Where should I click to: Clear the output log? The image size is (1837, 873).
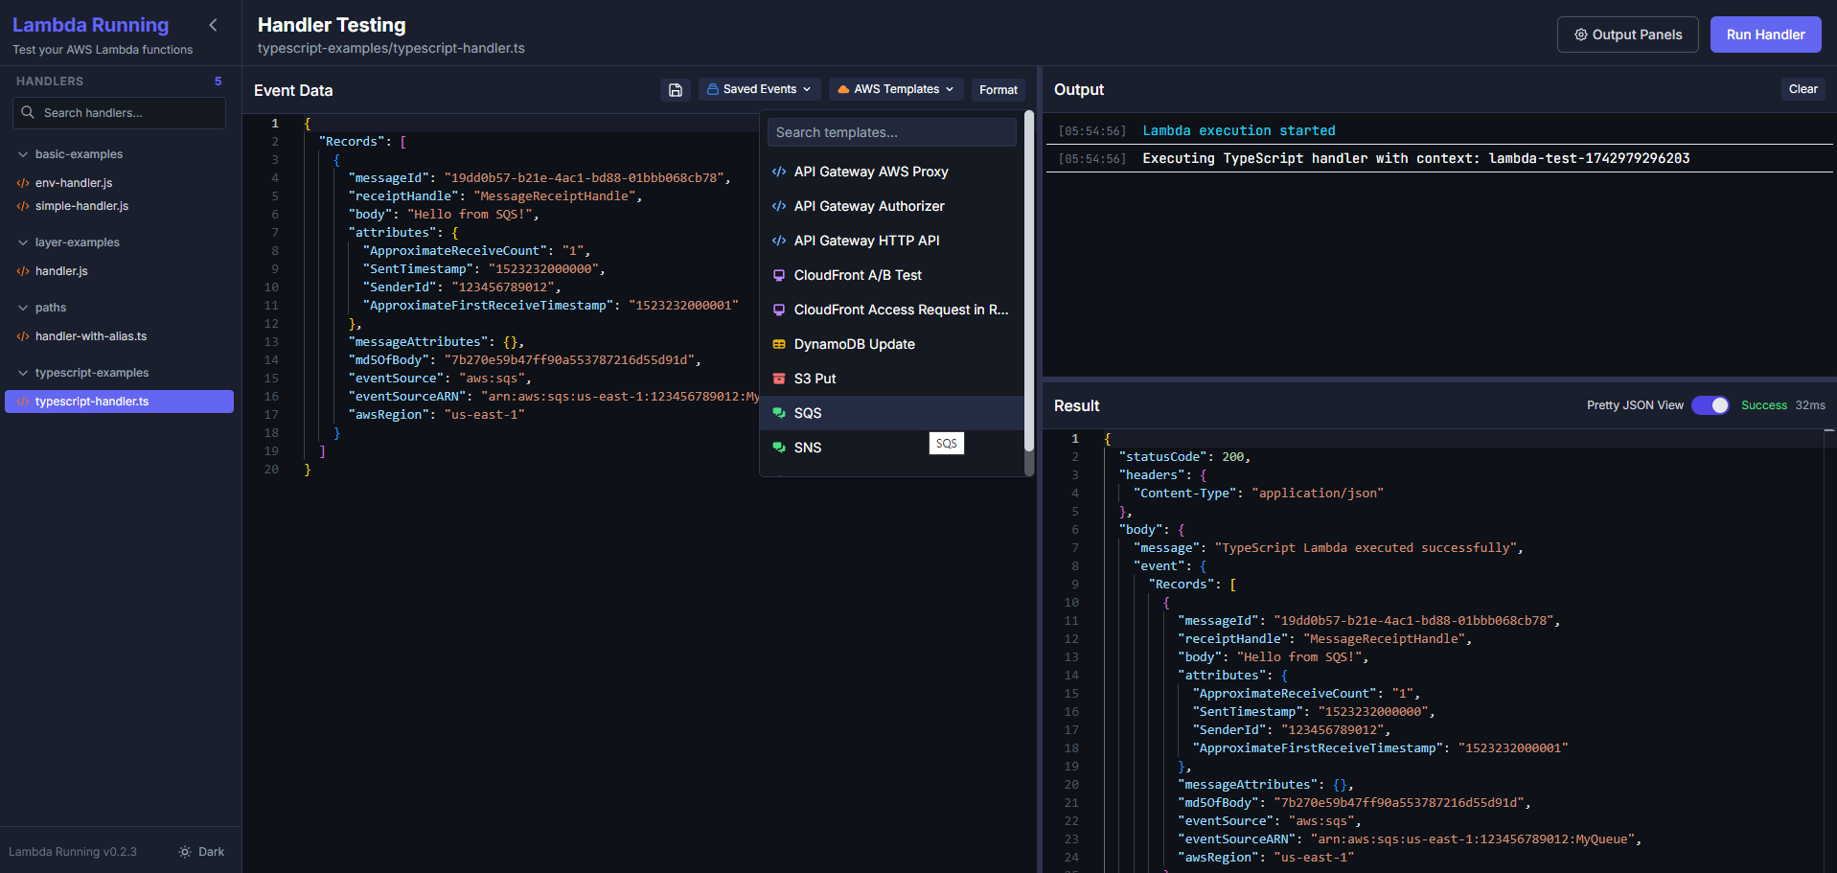point(1803,89)
